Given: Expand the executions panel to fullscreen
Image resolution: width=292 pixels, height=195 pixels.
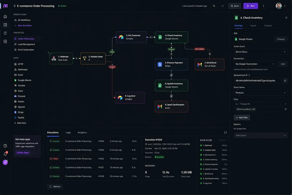Looking at the screenshot, I should coord(226,132).
